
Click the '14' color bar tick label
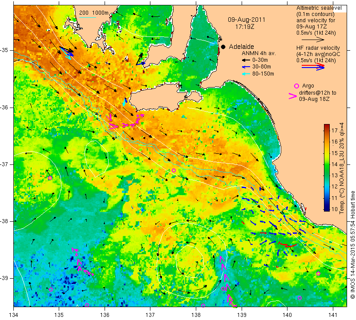coord(335,164)
